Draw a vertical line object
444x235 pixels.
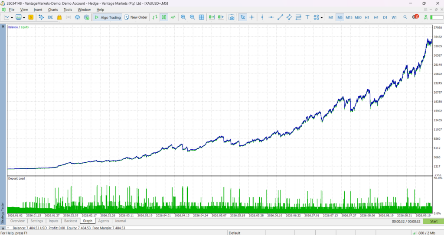pos(262,17)
